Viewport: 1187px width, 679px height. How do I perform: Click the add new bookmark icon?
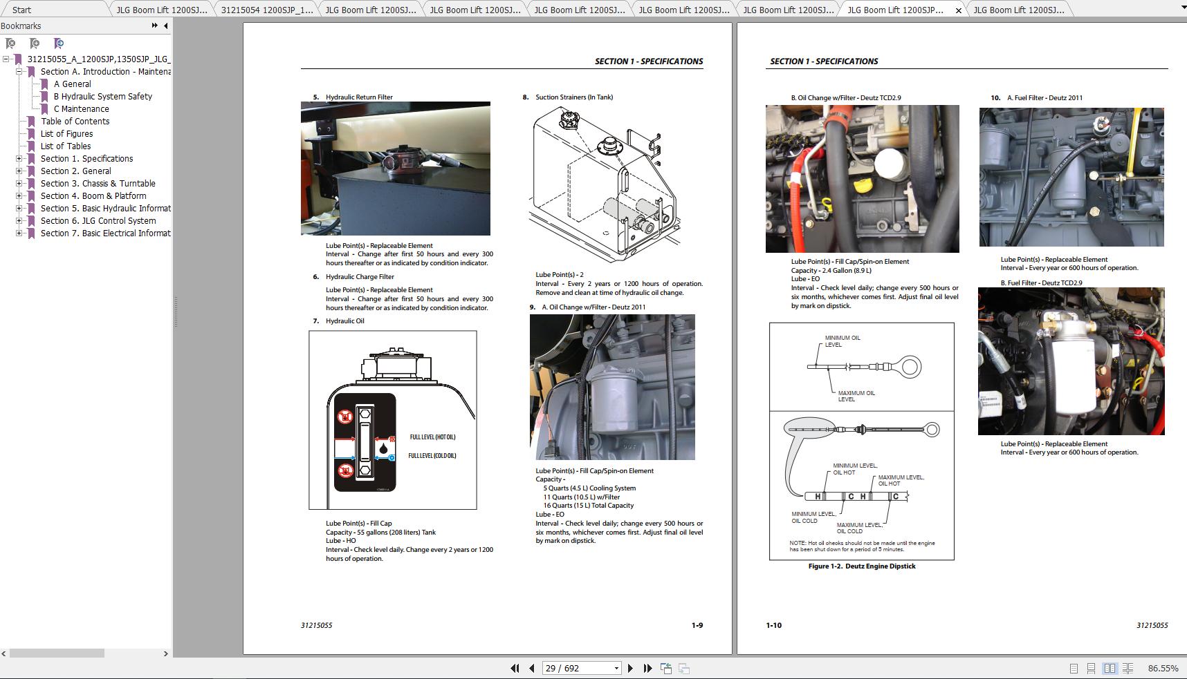[35, 44]
